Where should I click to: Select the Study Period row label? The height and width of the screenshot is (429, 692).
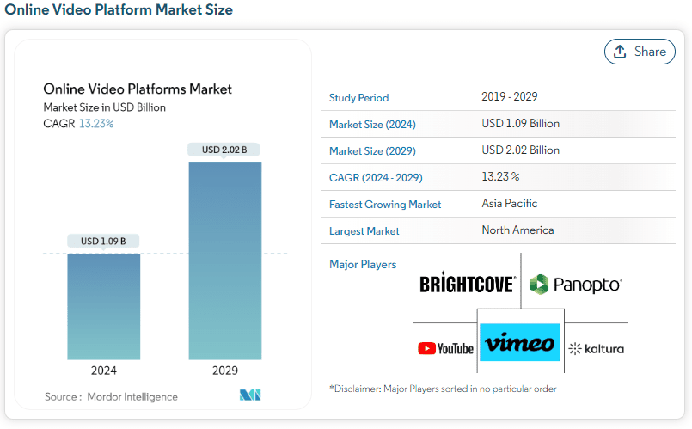[x=358, y=98]
